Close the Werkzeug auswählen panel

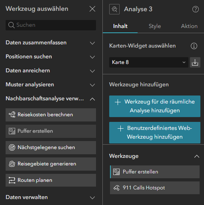92,9
